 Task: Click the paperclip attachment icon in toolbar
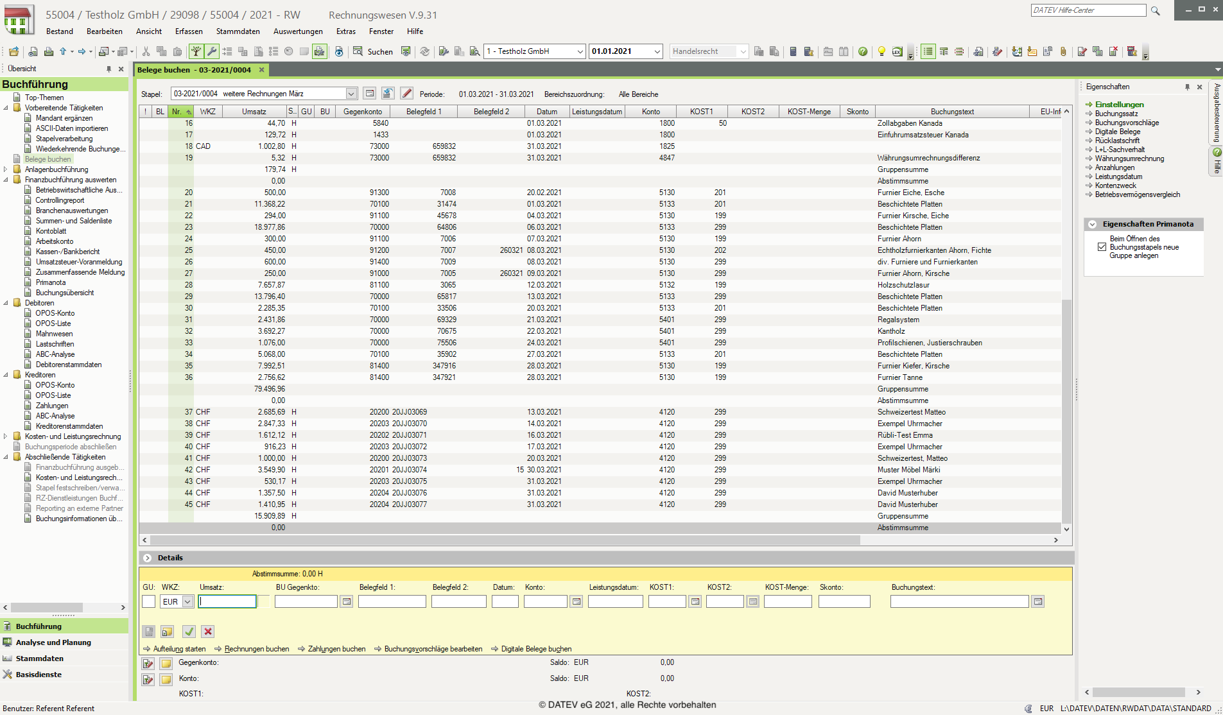click(x=1063, y=51)
